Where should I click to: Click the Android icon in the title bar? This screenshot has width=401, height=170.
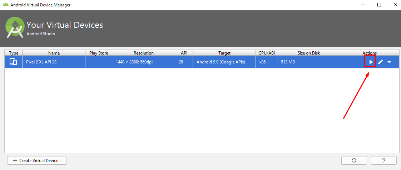click(5, 5)
